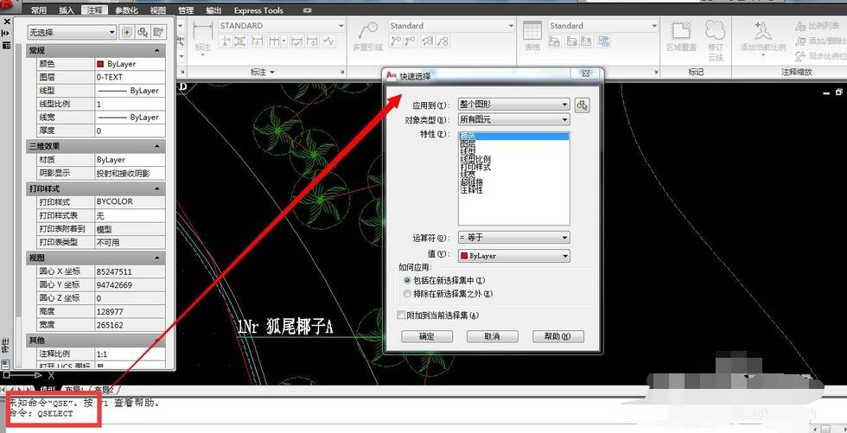Screen dimensions: 847x433
Task: Select the Jogged Linear dimension icon
Action: [x=328, y=41]
